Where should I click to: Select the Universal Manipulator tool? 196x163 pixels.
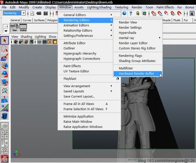[x=5, y=91]
